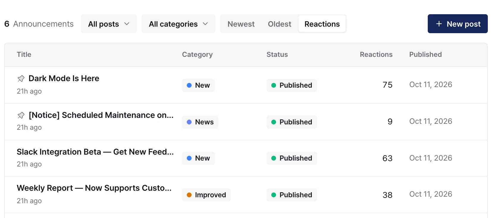Click 21h ago under Dark Mode Is Here
Viewport: 492px width, 218px height.
click(x=29, y=91)
